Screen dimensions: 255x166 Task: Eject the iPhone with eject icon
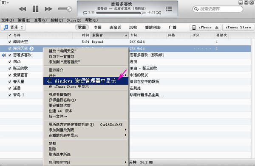(x=217, y=28)
